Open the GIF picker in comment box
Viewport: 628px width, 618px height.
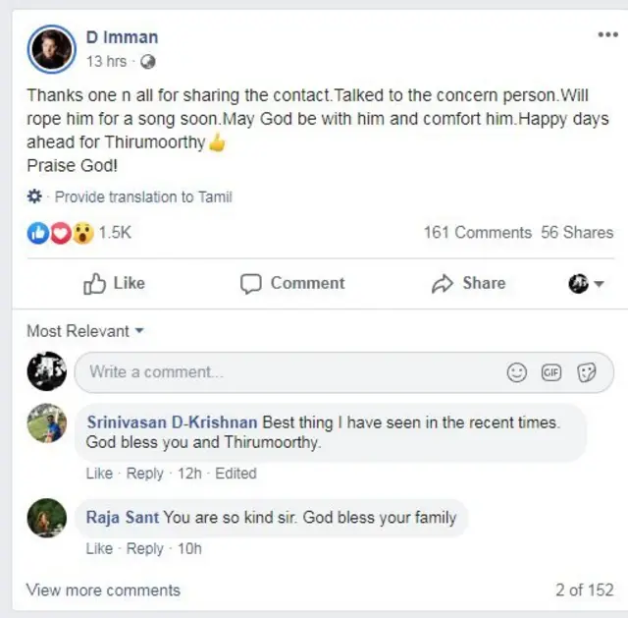click(x=551, y=372)
